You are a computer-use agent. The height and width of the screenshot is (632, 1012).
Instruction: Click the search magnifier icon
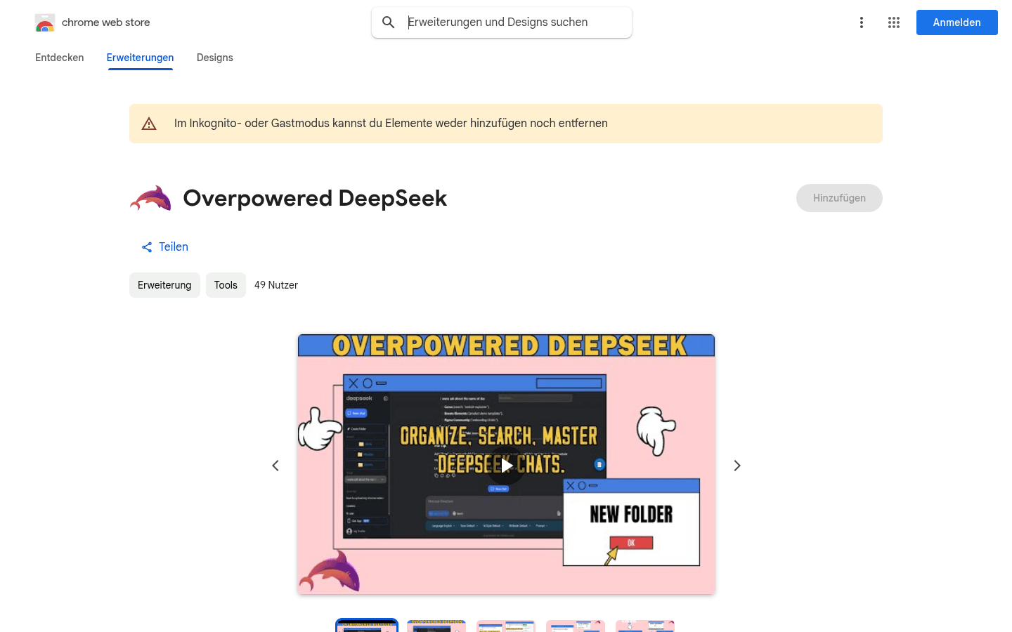(x=389, y=22)
